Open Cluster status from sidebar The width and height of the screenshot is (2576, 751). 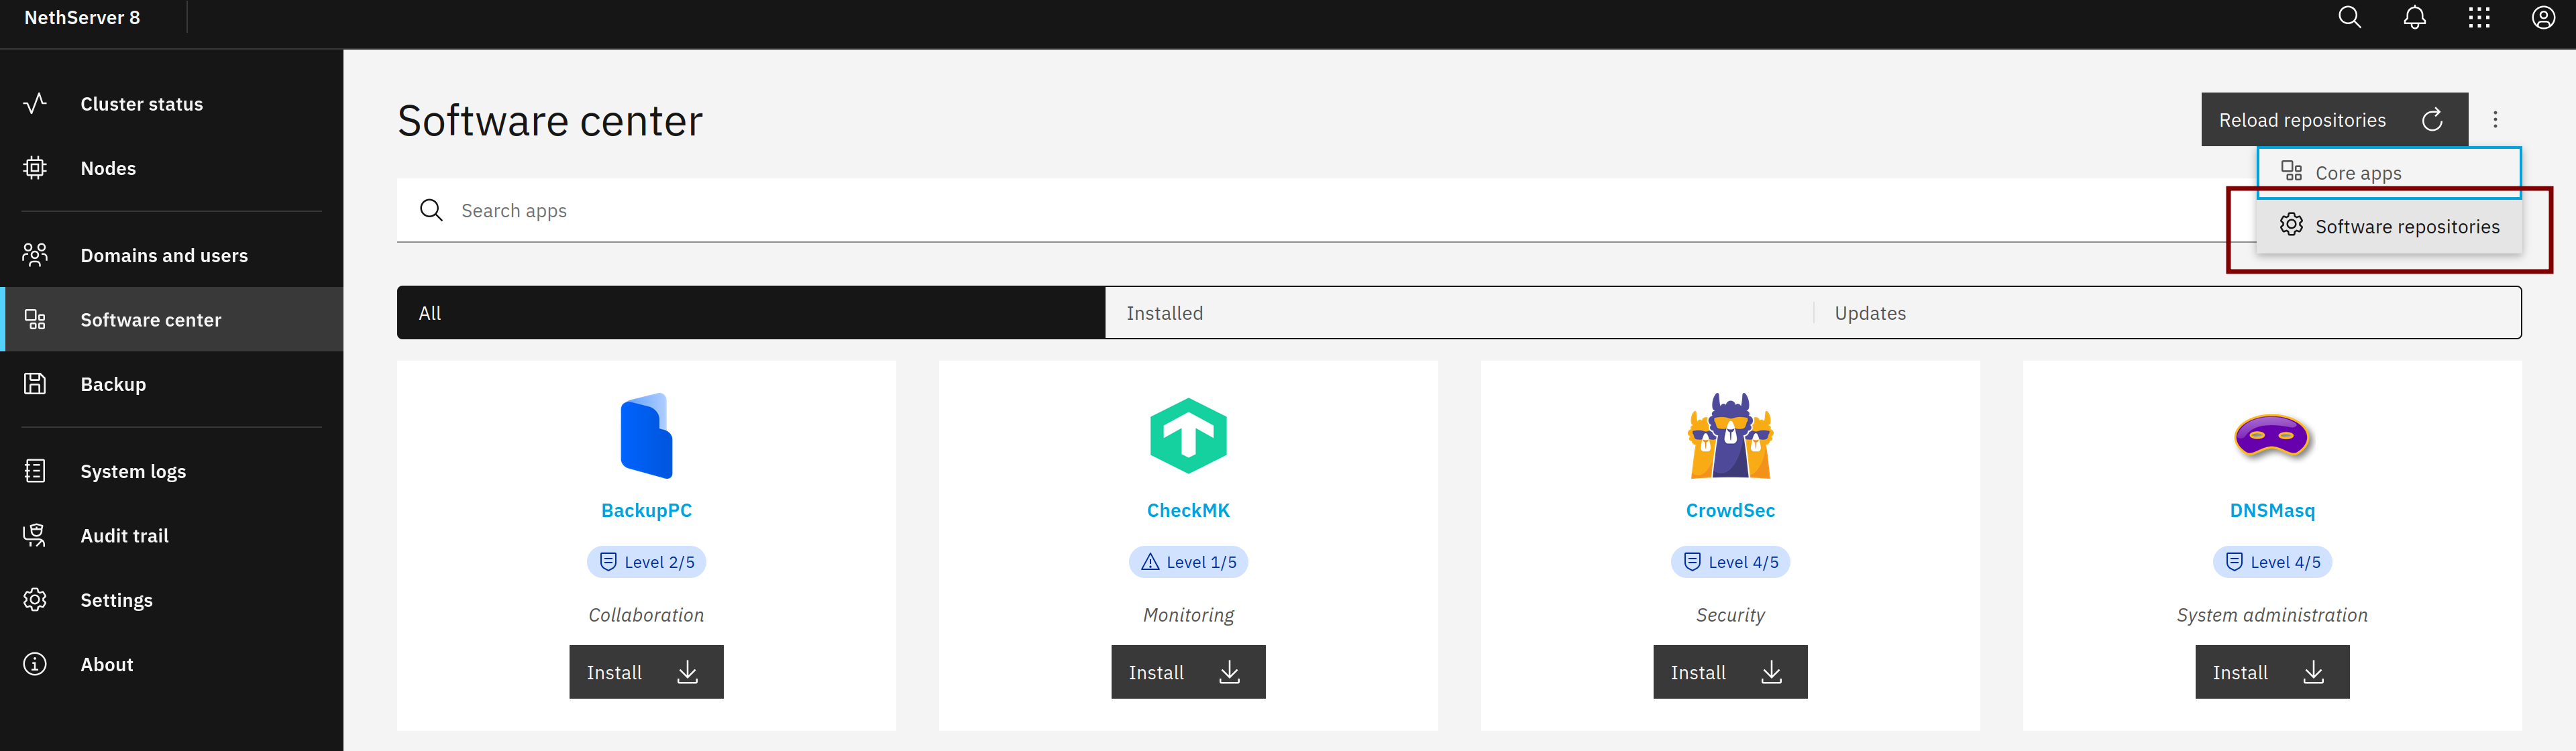[x=141, y=104]
